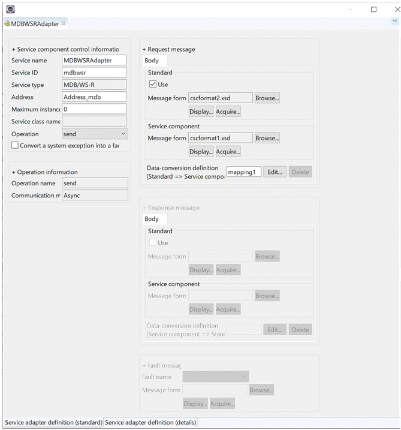The height and width of the screenshot is (430, 401).
Task: Collapse the Service component control information section
Action: click(x=13, y=50)
